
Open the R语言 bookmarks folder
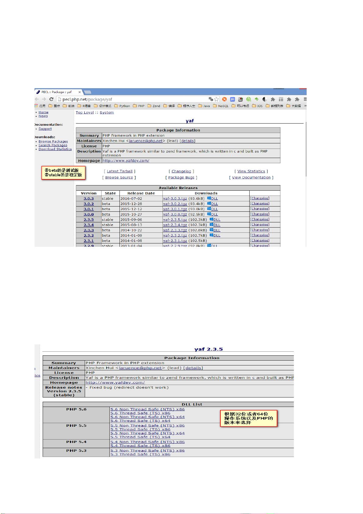click(84, 106)
